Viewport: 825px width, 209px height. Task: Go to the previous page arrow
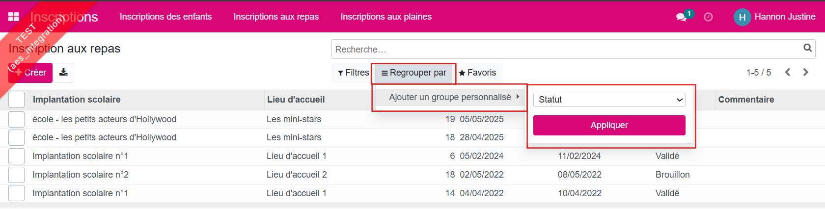click(x=788, y=72)
